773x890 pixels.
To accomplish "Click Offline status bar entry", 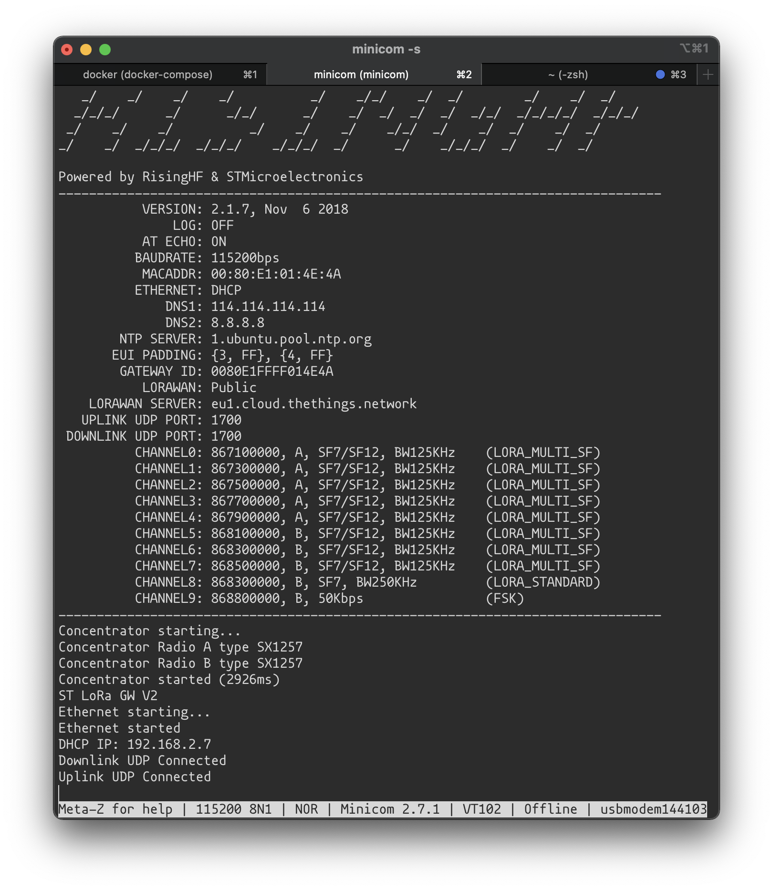I will pyautogui.click(x=551, y=809).
